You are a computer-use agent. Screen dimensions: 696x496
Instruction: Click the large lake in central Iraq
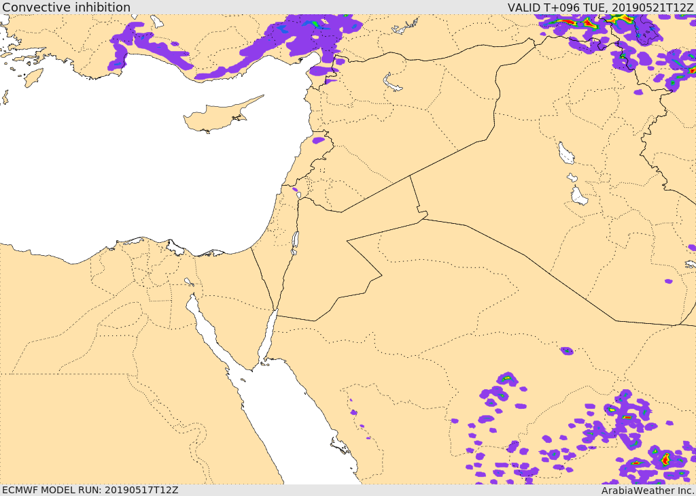[566, 153]
